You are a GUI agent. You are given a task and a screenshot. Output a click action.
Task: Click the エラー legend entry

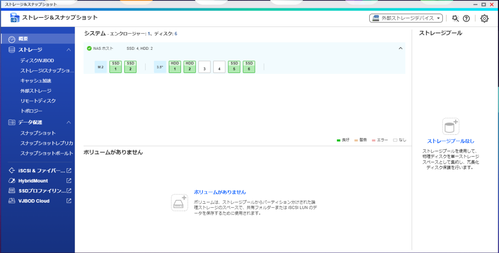[380, 140]
